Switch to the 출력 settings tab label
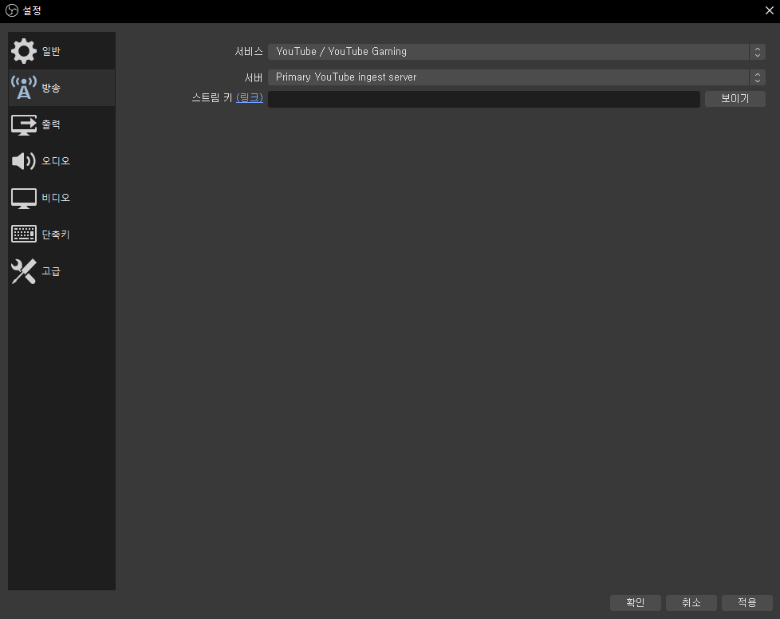 pyautogui.click(x=51, y=124)
